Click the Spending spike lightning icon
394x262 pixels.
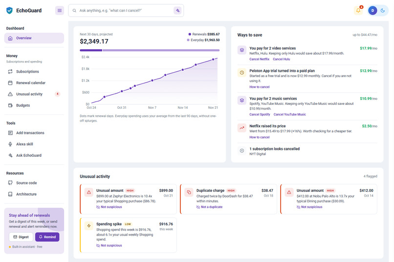88,226
